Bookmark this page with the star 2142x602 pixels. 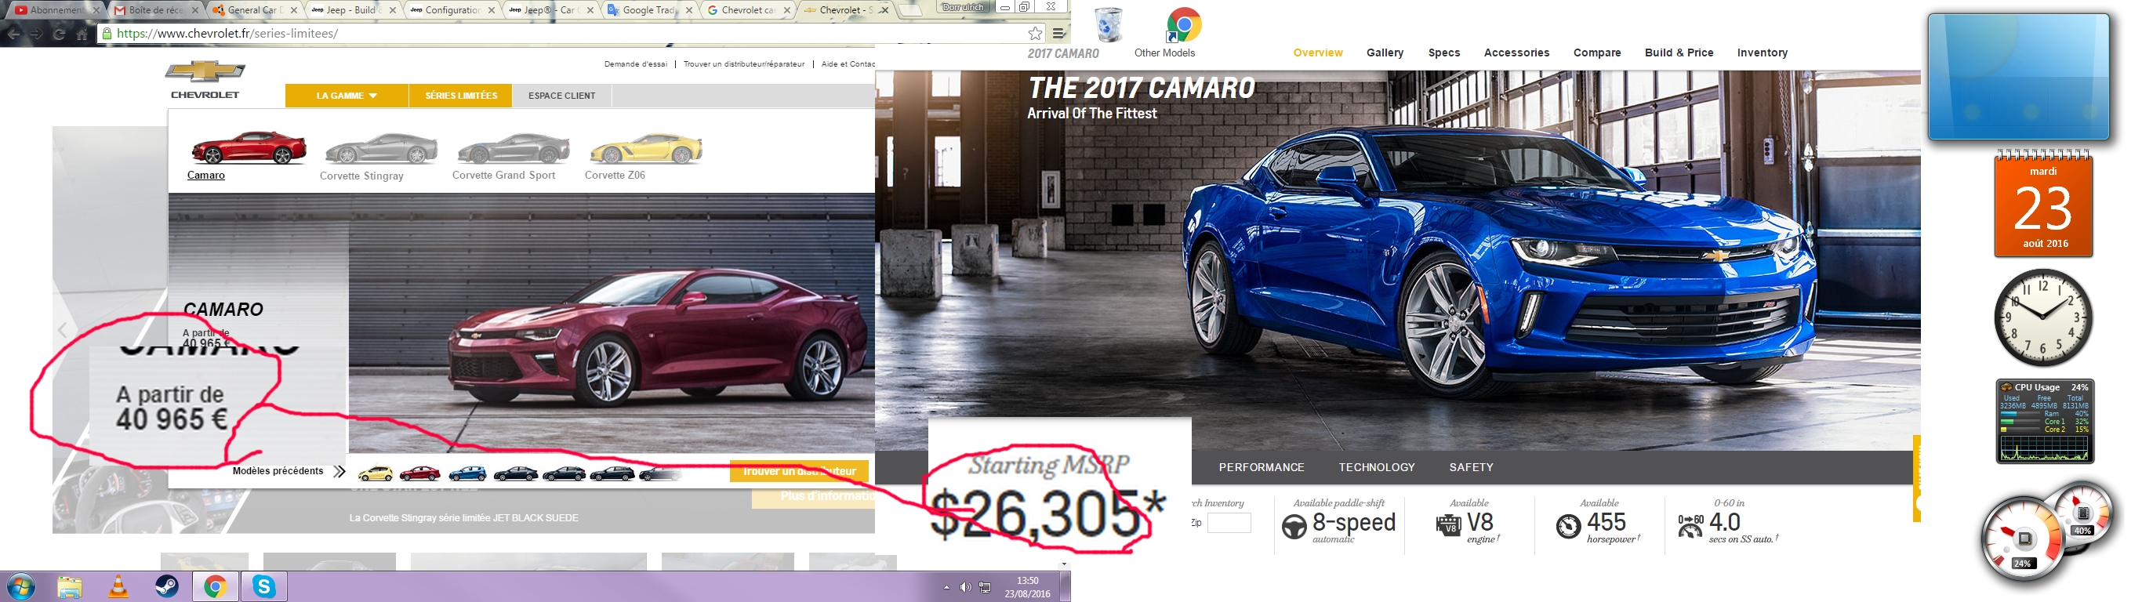pos(1034,33)
